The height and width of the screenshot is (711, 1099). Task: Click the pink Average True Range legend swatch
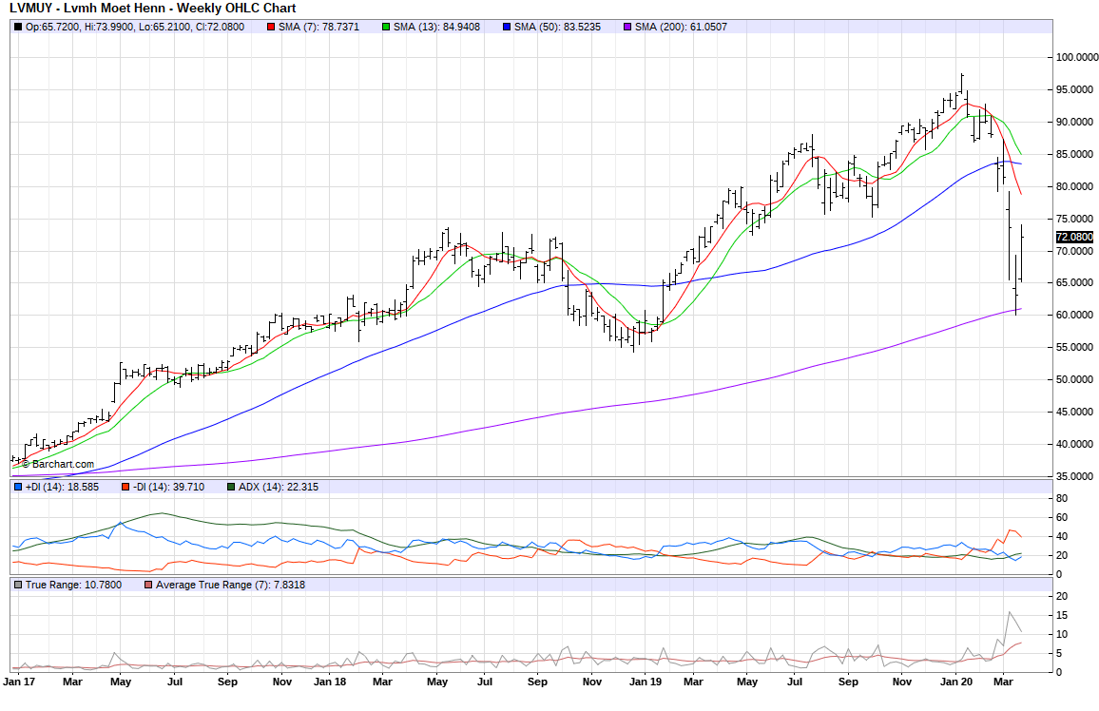[148, 585]
